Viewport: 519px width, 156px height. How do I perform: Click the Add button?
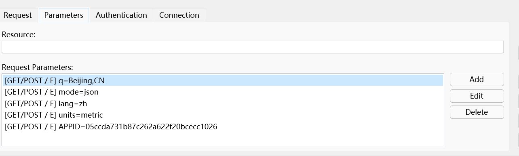click(477, 80)
